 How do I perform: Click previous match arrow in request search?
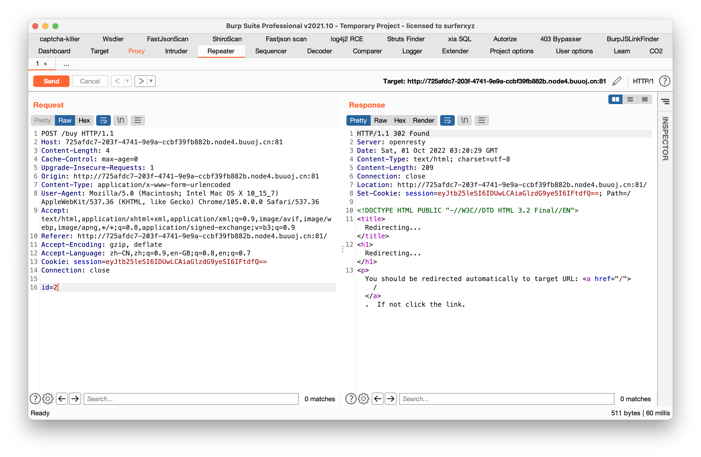(x=62, y=399)
